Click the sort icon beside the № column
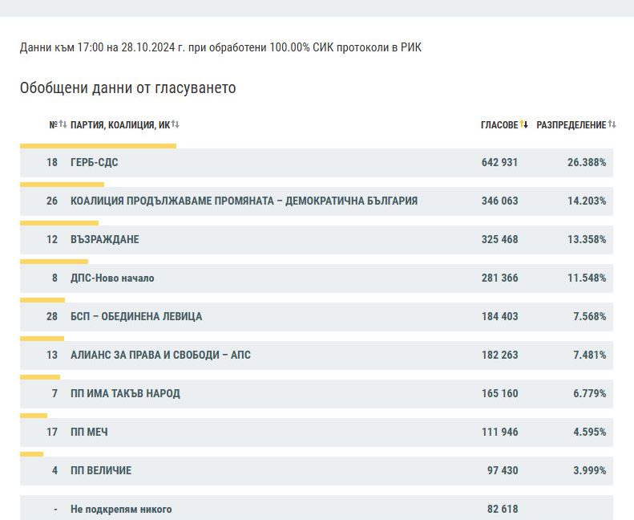This screenshot has width=634, height=520. [63, 124]
